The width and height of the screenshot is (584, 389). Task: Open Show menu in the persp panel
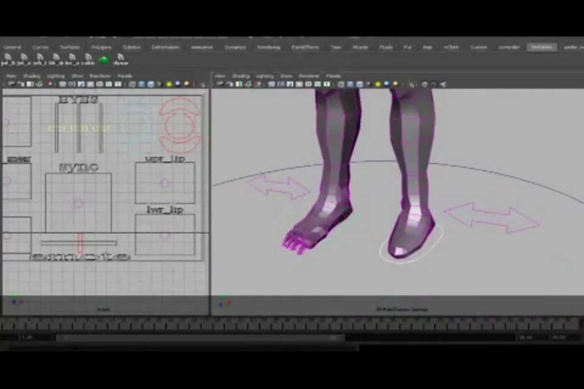[286, 76]
